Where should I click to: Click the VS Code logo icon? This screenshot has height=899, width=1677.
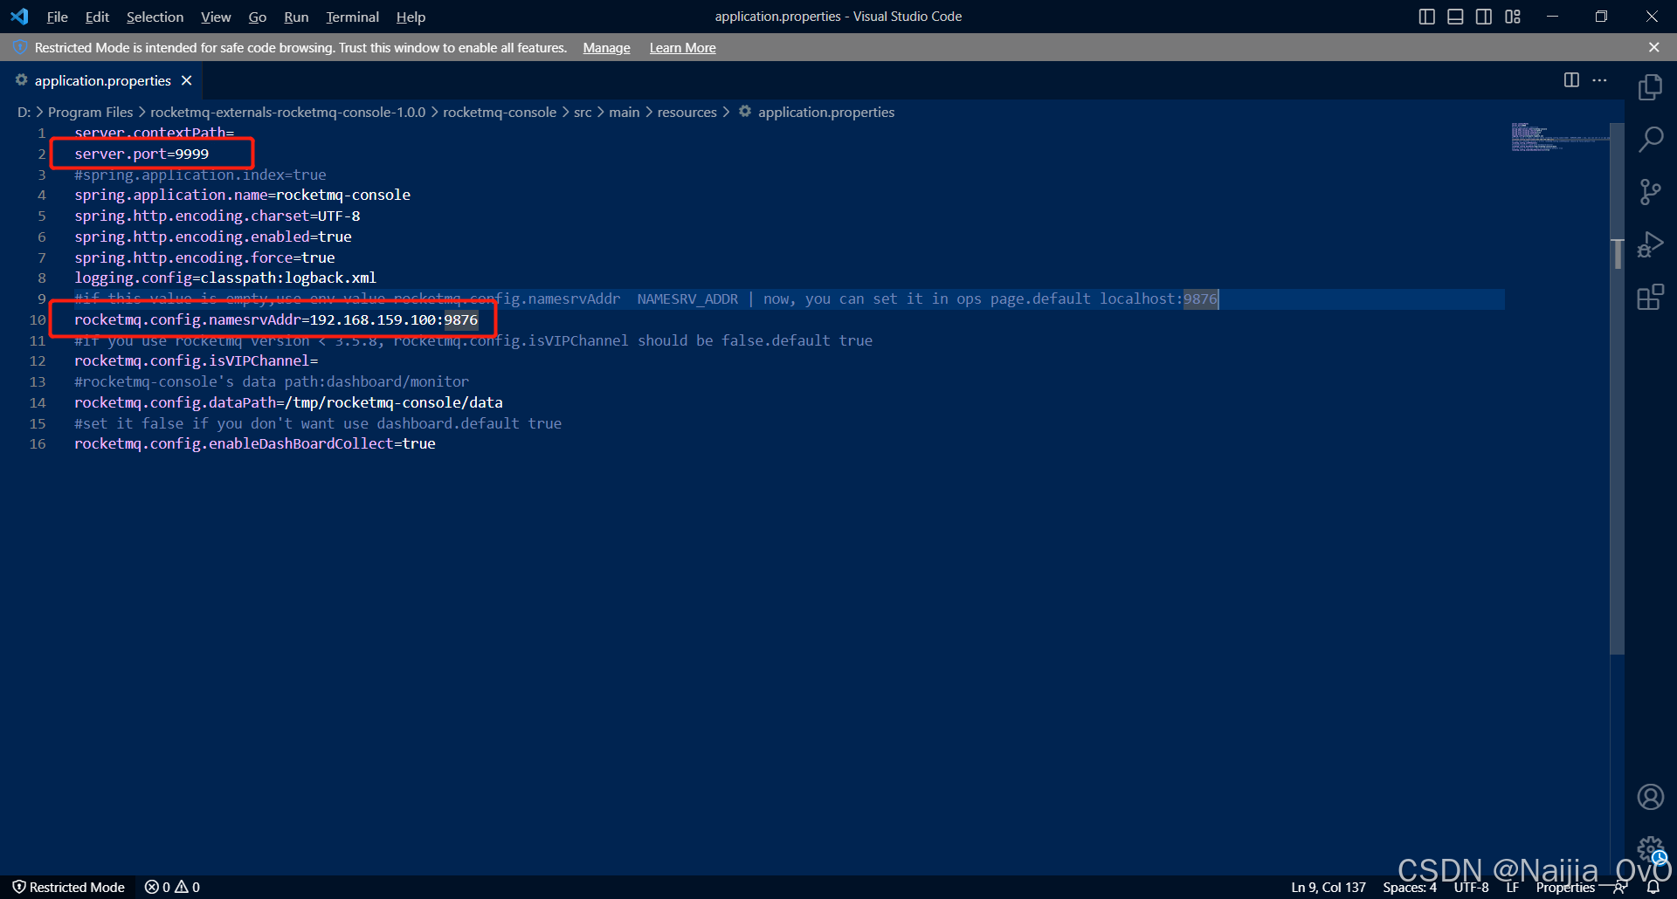(19, 17)
